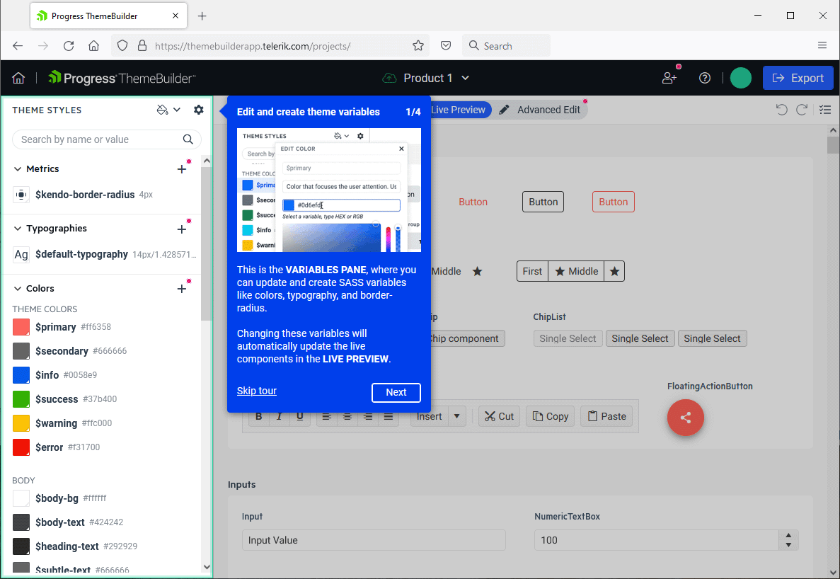840x579 pixels.
Task: Add a new Metrics variable with plus icon
Action: 181,168
